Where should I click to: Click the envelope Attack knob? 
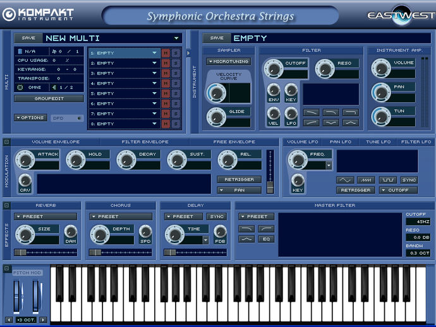point(25,160)
